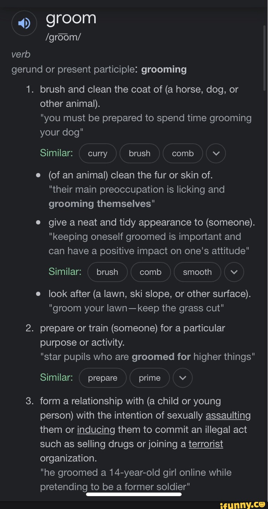
Task: Open the inducing word link
Action: pyautogui.click(x=96, y=430)
